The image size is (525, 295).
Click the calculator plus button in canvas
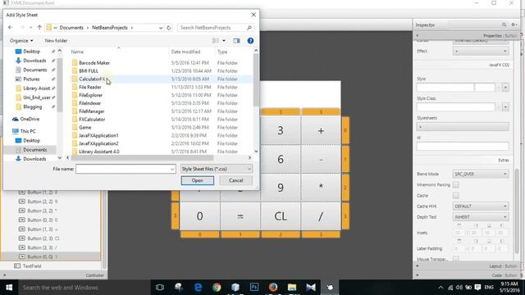tap(321, 130)
